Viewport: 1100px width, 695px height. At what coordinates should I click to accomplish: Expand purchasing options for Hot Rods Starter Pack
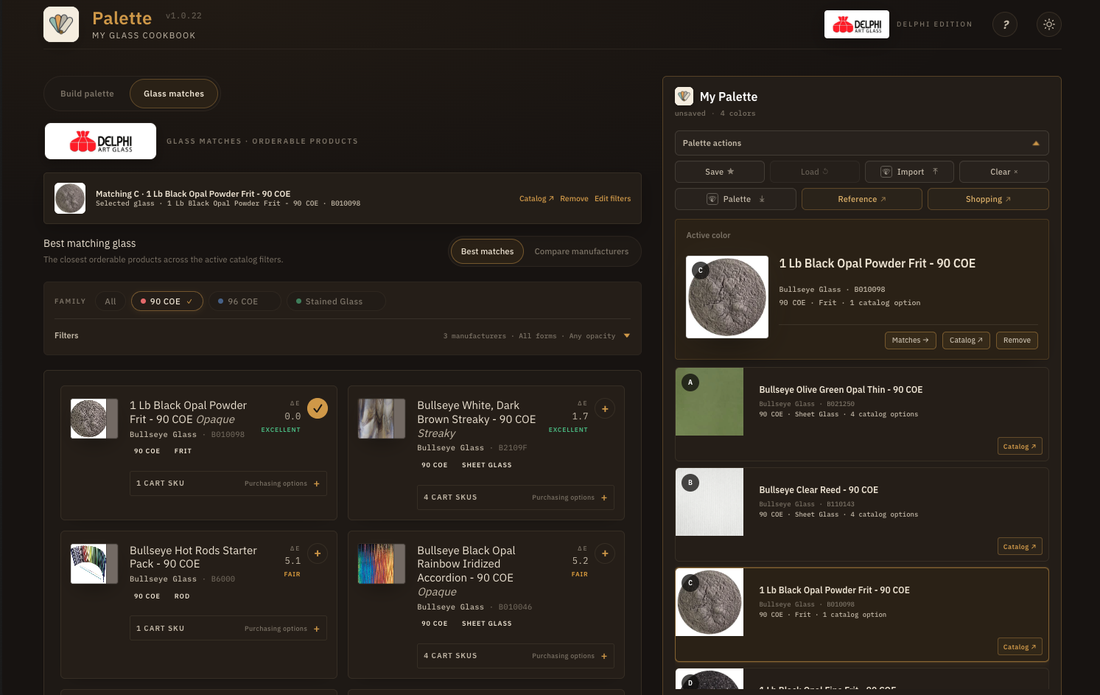pos(228,629)
